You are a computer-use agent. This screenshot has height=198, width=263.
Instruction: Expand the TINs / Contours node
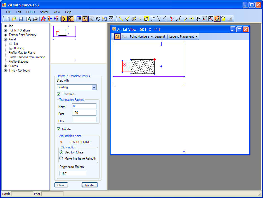pyautogui.click(x=5, y=70)
